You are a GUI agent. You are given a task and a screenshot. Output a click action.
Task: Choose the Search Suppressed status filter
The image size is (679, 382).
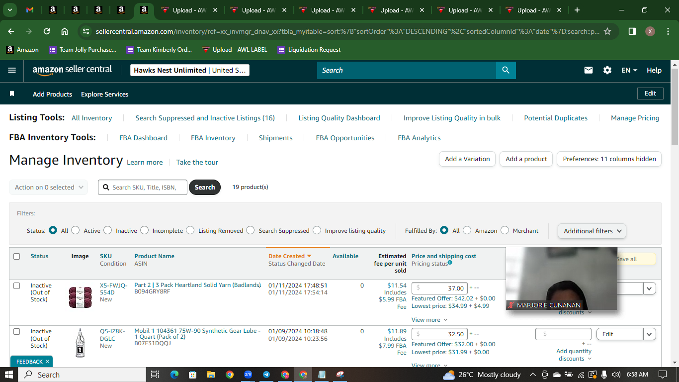(251, 230)
